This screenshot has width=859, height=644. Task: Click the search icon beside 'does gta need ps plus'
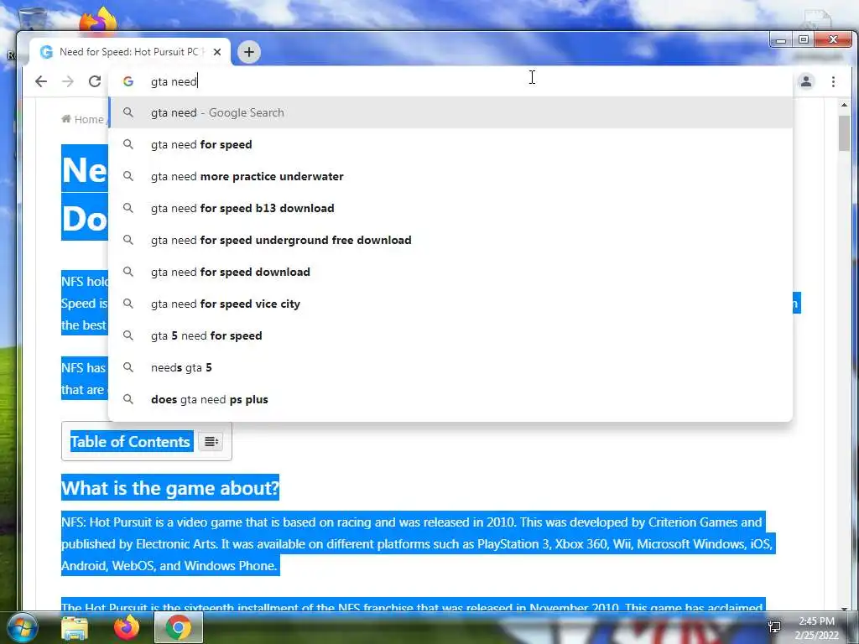pyautogui.click(x=128, y=399)
